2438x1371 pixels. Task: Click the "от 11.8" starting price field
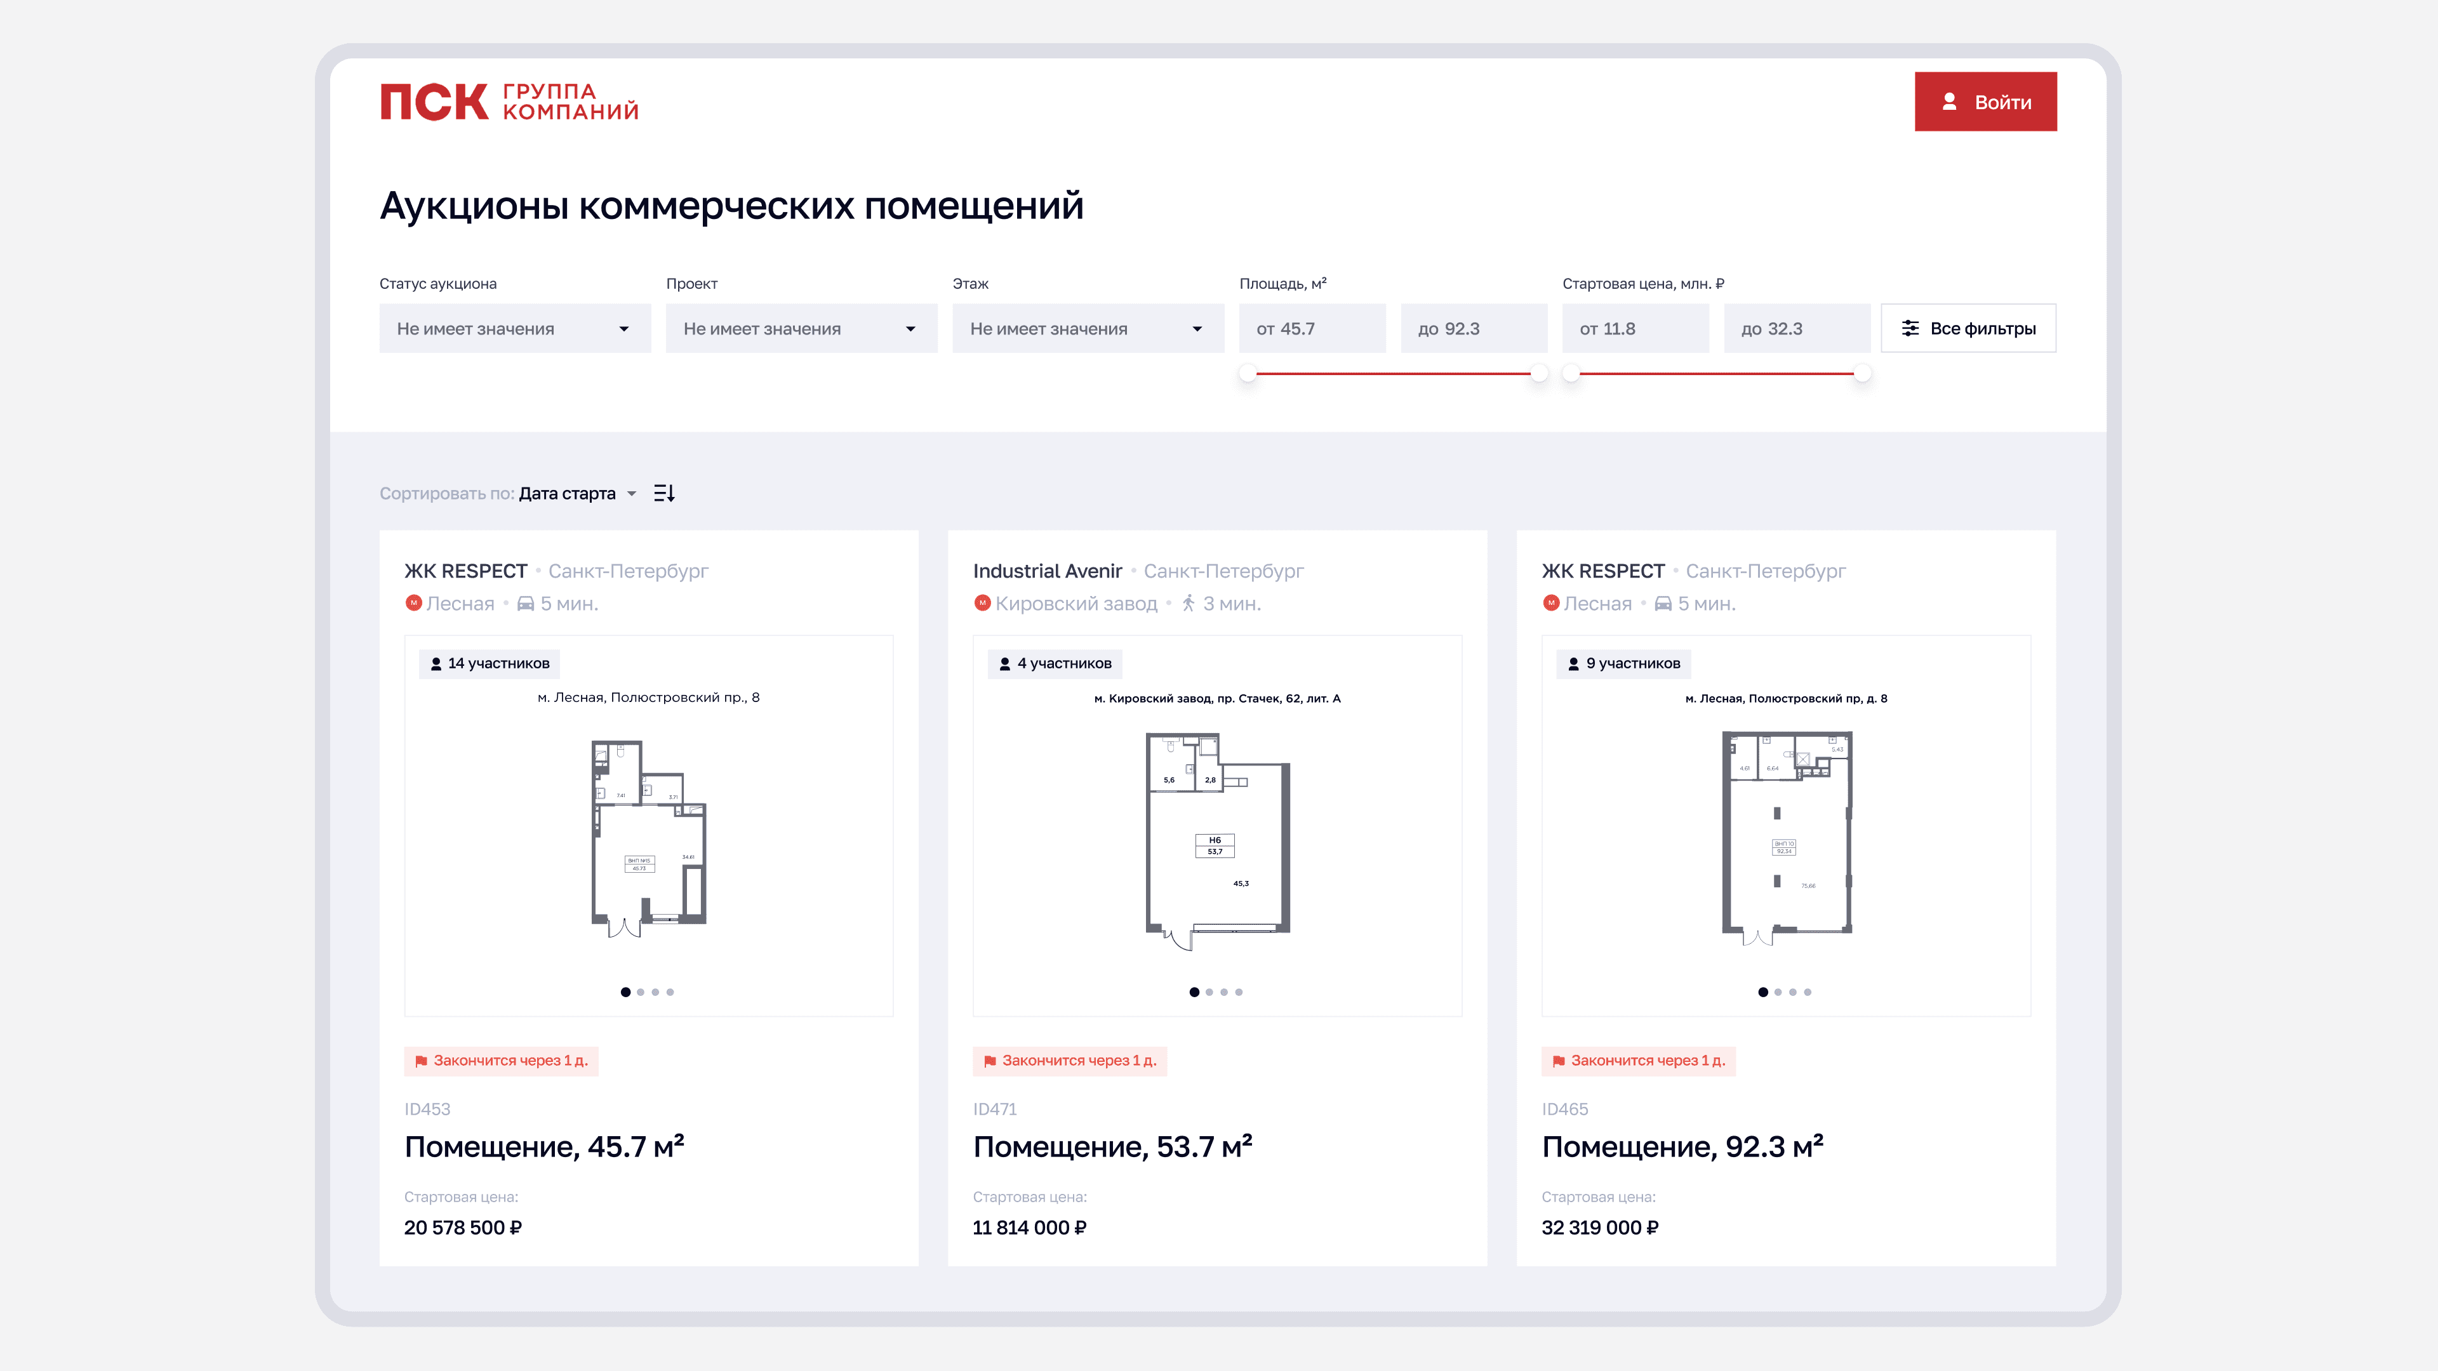(x=1634, y=328)
